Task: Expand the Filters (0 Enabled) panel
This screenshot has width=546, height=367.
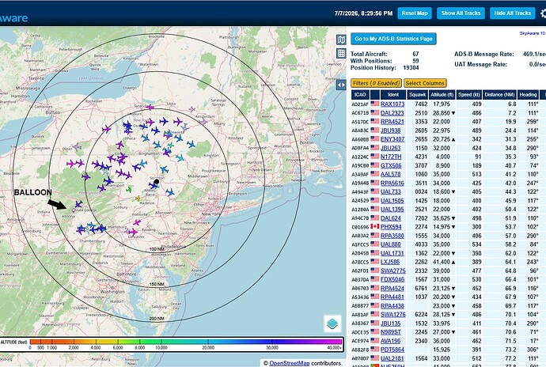Action: (x=376, y=83)
